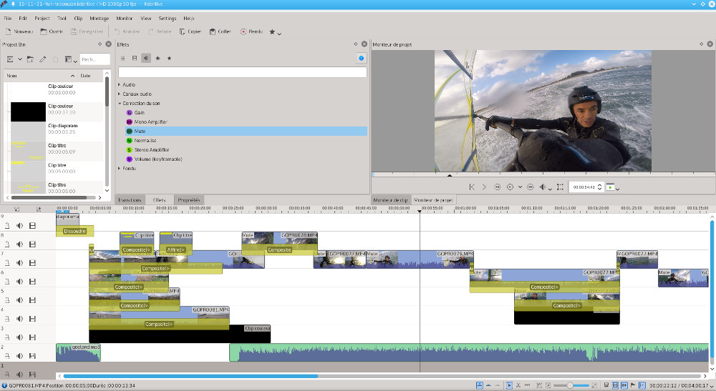Show video effects filter in Effets panel
The width and height of the screenshot is (716, 391).
coord(135,59)
